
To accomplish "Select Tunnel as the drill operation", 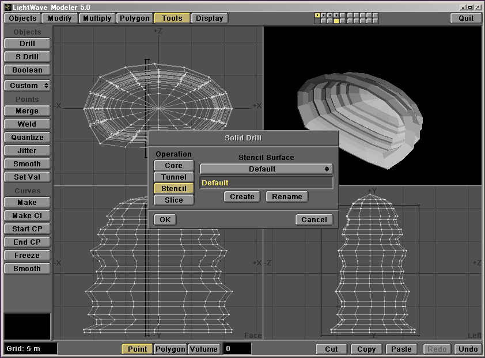I will 173,177.
